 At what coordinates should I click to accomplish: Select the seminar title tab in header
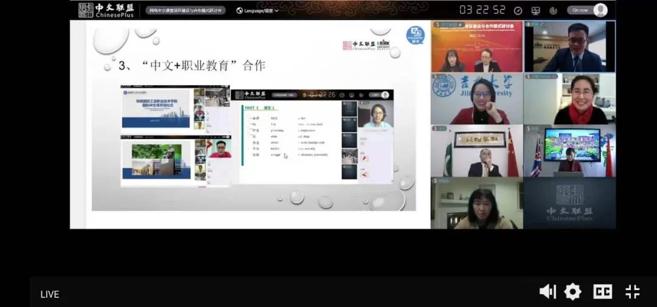pyautogui.click(x=186, y=10)
